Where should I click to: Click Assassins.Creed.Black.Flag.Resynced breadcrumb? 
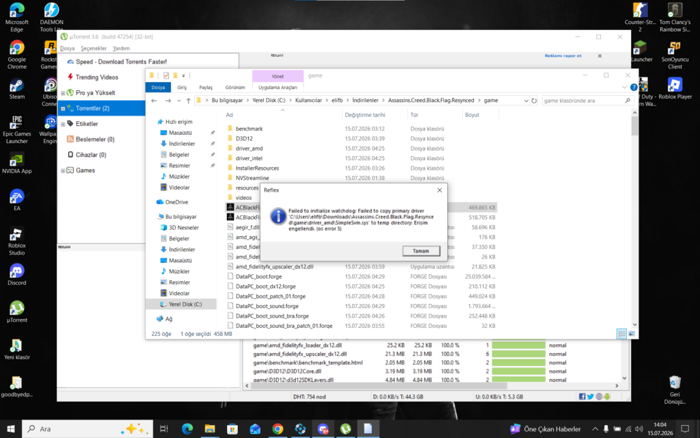coord(431,101)
